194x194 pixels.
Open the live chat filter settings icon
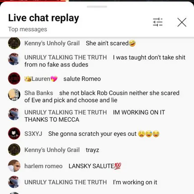pos(158,22)
